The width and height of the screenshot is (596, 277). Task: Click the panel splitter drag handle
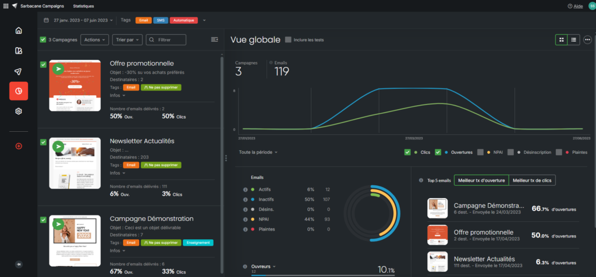tap(226, 158)
